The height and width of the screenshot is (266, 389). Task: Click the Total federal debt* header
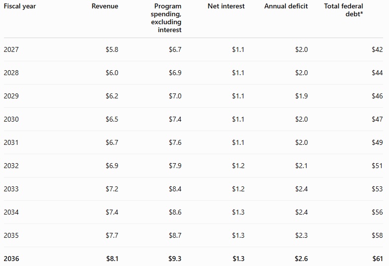344,10
